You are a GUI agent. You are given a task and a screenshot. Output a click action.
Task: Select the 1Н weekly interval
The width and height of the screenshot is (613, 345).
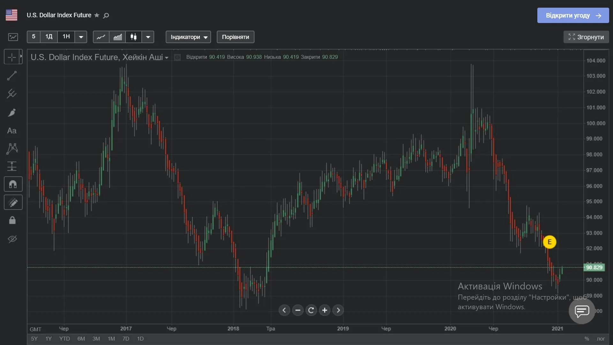click(66, 37)
